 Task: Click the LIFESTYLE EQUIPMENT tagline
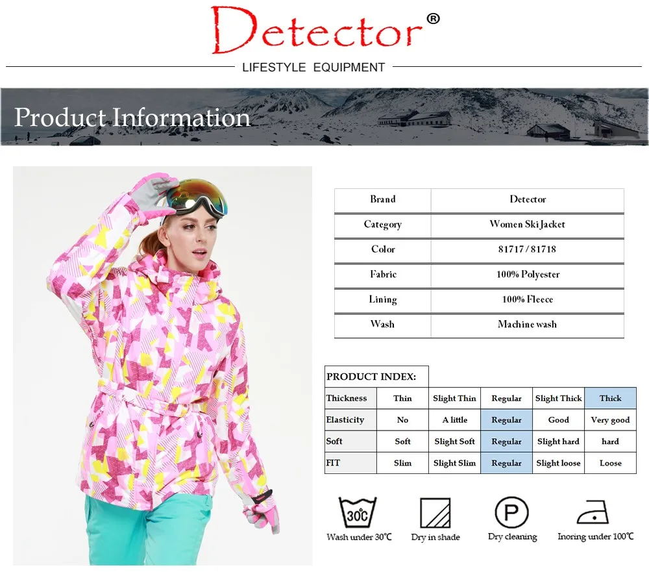click(x=313, y=67)
